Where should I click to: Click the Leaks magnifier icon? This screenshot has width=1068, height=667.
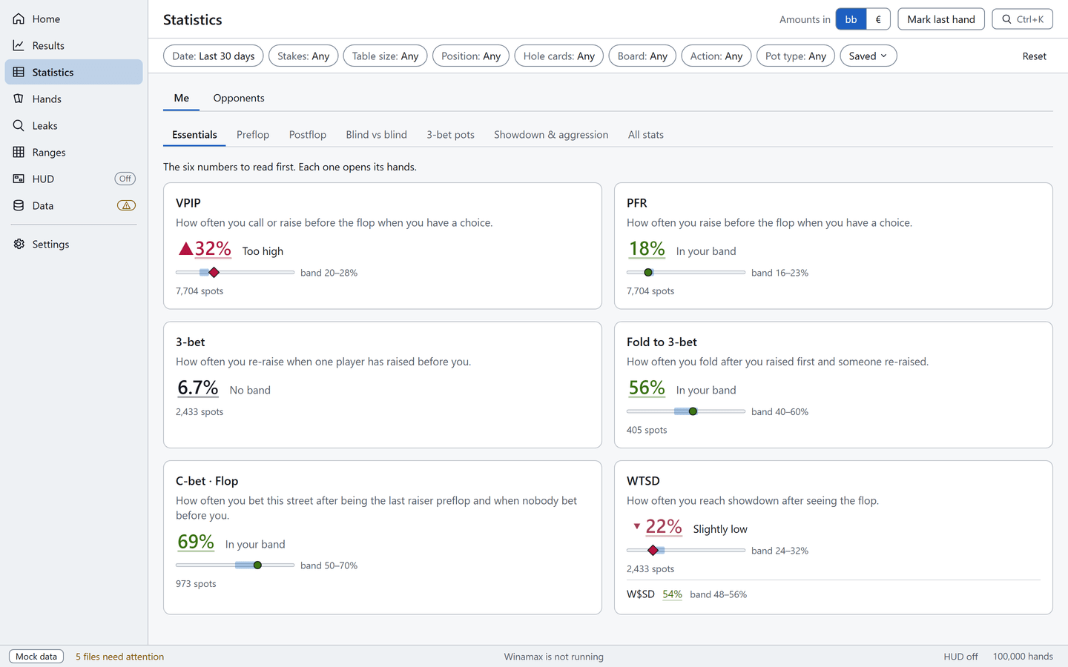click(x=19, y=125)
